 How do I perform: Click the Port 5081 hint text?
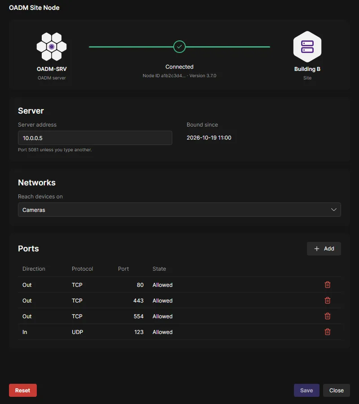click(55, 149)
